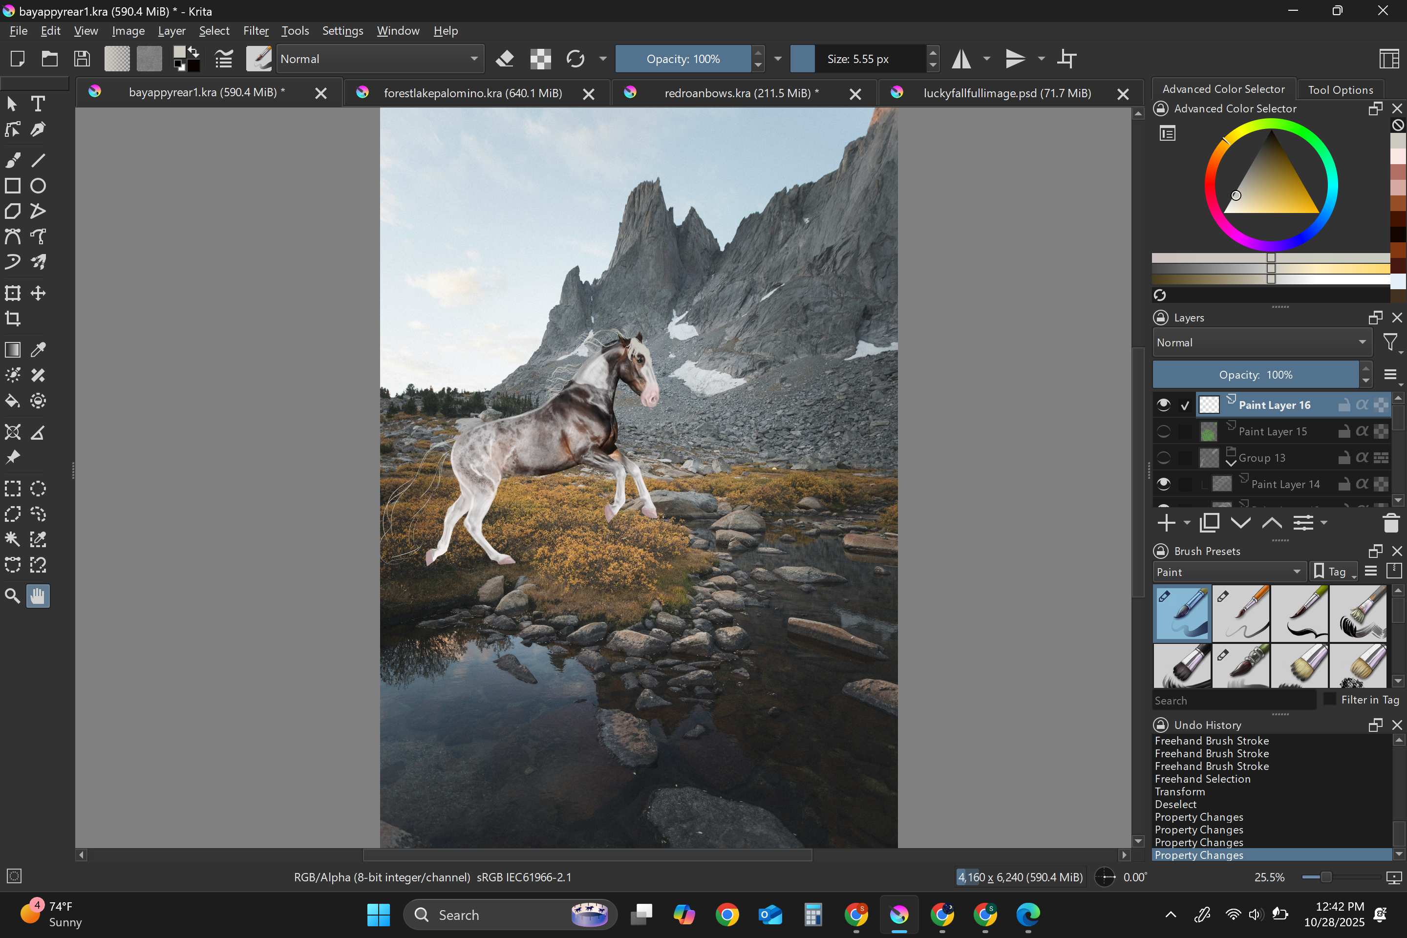Click the Freehand Selection entry in Undo History
This screenshot has height=938, width=1407.
[1202, 779]
